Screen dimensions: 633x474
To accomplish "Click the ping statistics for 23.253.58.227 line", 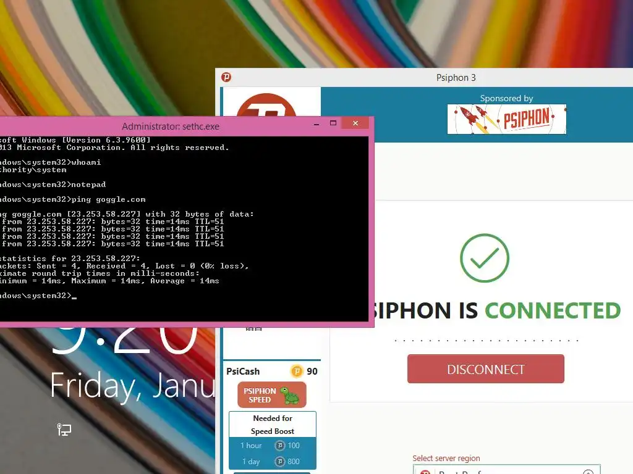I will point(70,259).
